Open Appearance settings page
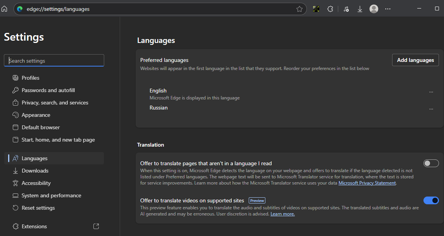Screen dimensions: 444x236 point(54,115)
